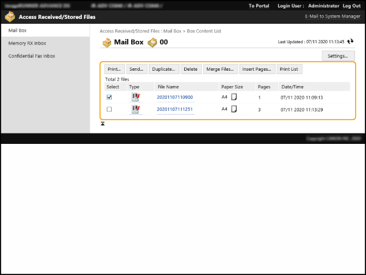Uncheck the checkbox for file 20201107110900
Viewport: 366px width, 275px height.
109,97
